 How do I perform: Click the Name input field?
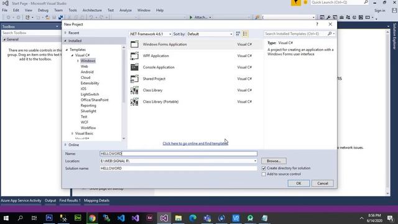[178, 154]
